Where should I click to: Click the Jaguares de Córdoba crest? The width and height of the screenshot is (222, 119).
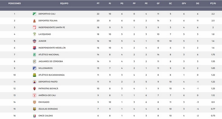(34, 61)
